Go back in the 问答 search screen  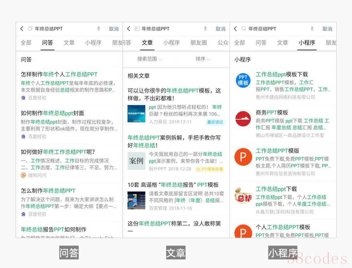tap(22, 29)
